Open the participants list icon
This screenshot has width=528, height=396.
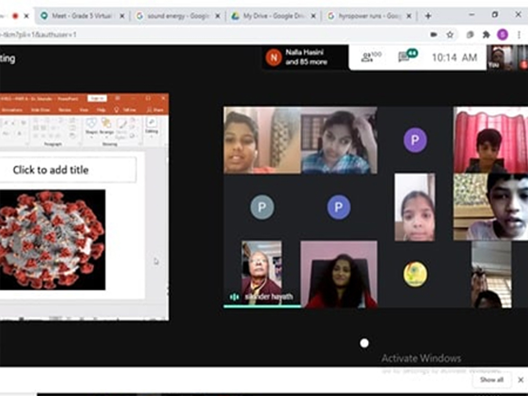(x=370, y=57)
